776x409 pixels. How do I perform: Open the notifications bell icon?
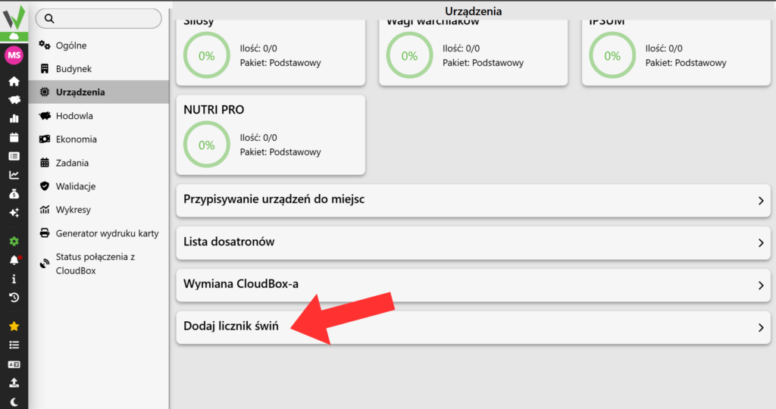[x=14, y=260]
